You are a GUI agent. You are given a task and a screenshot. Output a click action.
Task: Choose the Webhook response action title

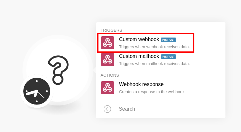pos(141,84)
